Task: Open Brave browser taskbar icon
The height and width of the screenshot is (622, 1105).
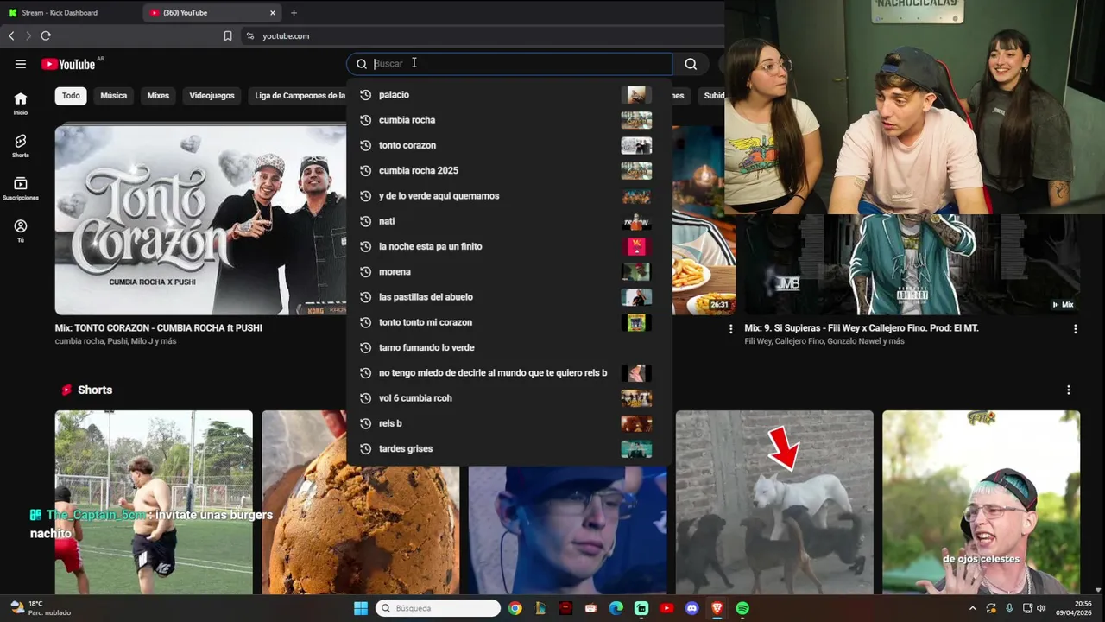Action: click(x=717, y=608)
